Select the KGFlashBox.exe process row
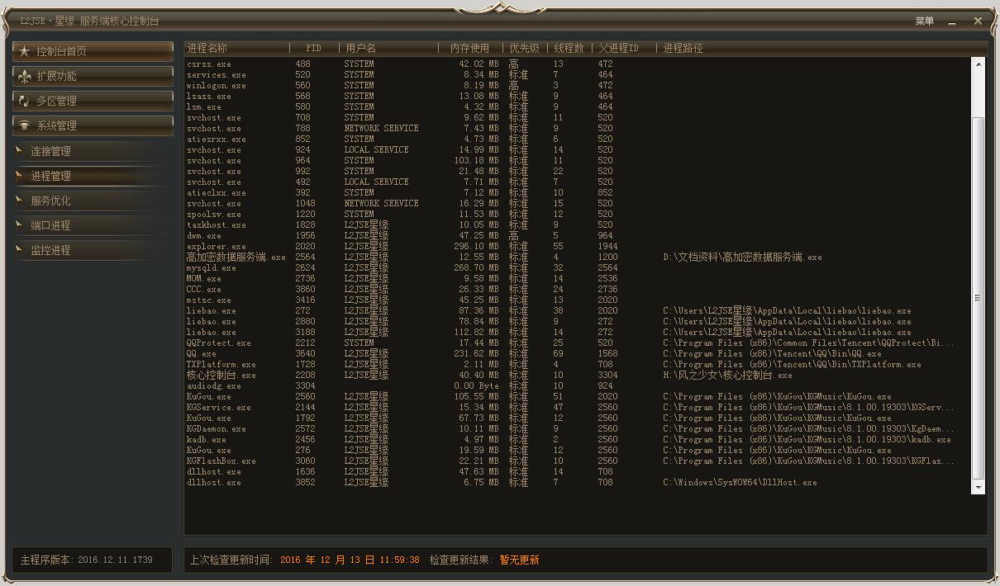Viewport: 1000px width, 586px height. [x=576, y=461]
